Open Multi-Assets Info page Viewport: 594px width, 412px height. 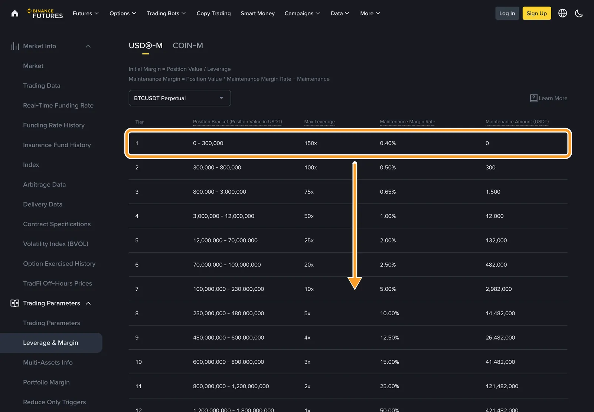click(x=48, y=362)
